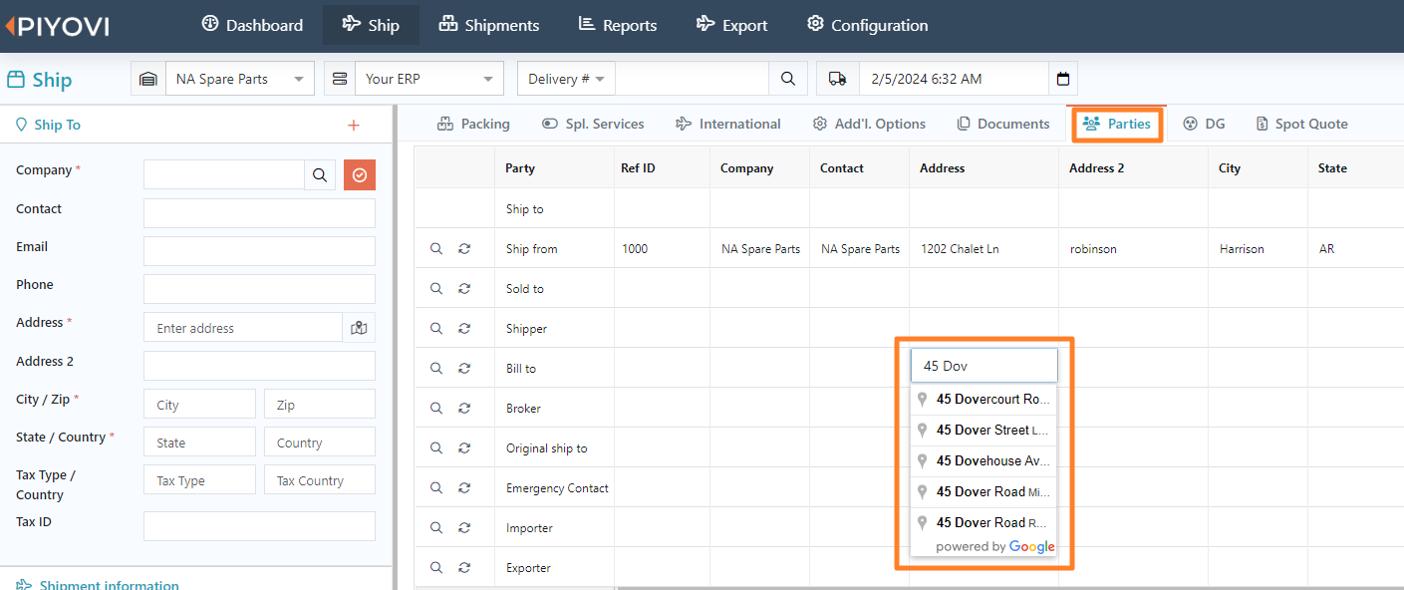
Task: Open the Export menu
Action: click(x=732, y=25)
